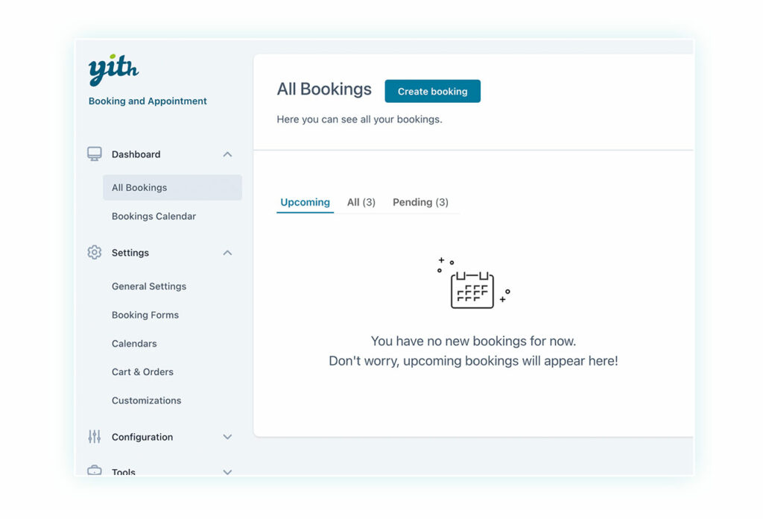The image size is (763, 519).
Task: Click the Tools briefcase icon
Action: click(95, 471)
